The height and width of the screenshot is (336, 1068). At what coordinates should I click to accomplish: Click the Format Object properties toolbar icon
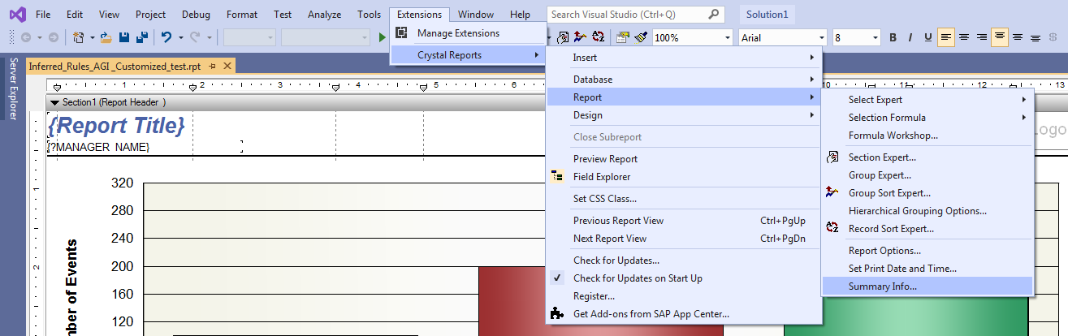(x=623, y=37)
